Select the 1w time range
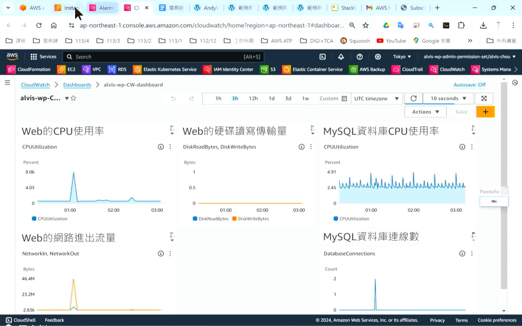 click(x=305, y=99)
